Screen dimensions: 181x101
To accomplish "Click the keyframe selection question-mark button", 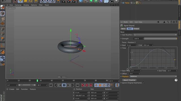I will (91, 85).
